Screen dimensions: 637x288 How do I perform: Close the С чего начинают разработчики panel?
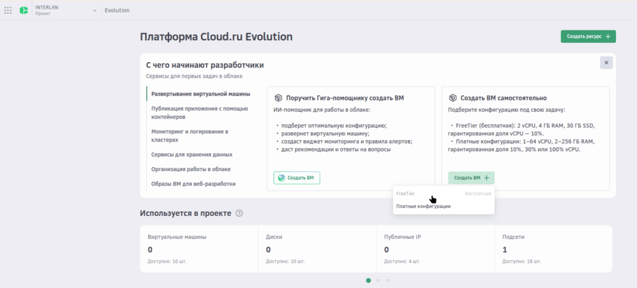pyautogui.click(x=606, y=63)
